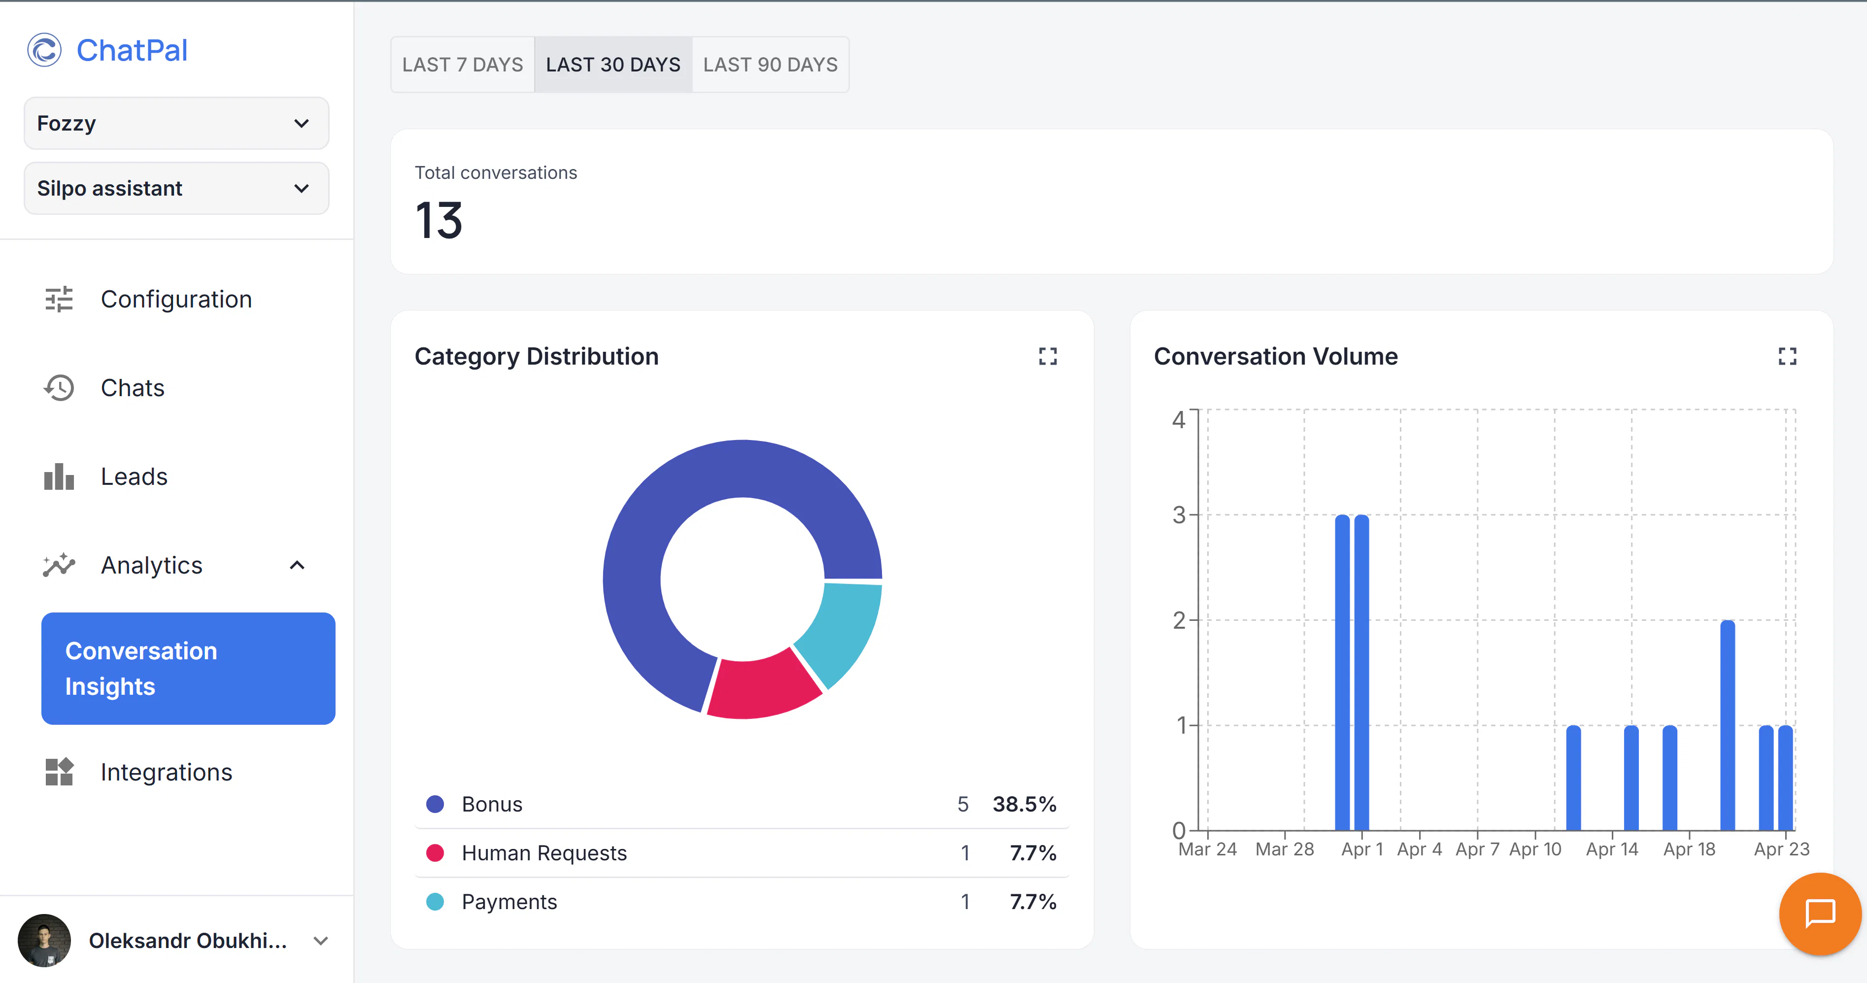Open the Configuration page
1867x983 pixels.
click(x=176, y=299)
